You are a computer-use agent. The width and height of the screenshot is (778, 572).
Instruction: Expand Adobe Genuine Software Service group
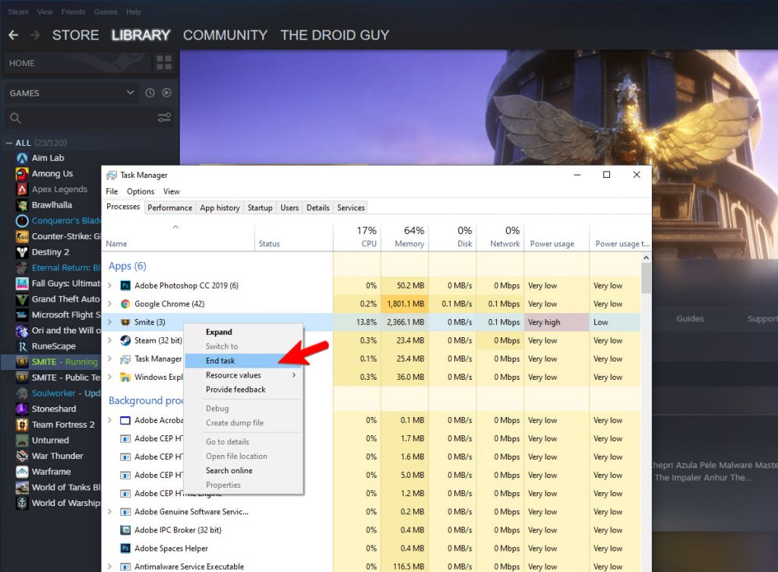tap(110, 512)
